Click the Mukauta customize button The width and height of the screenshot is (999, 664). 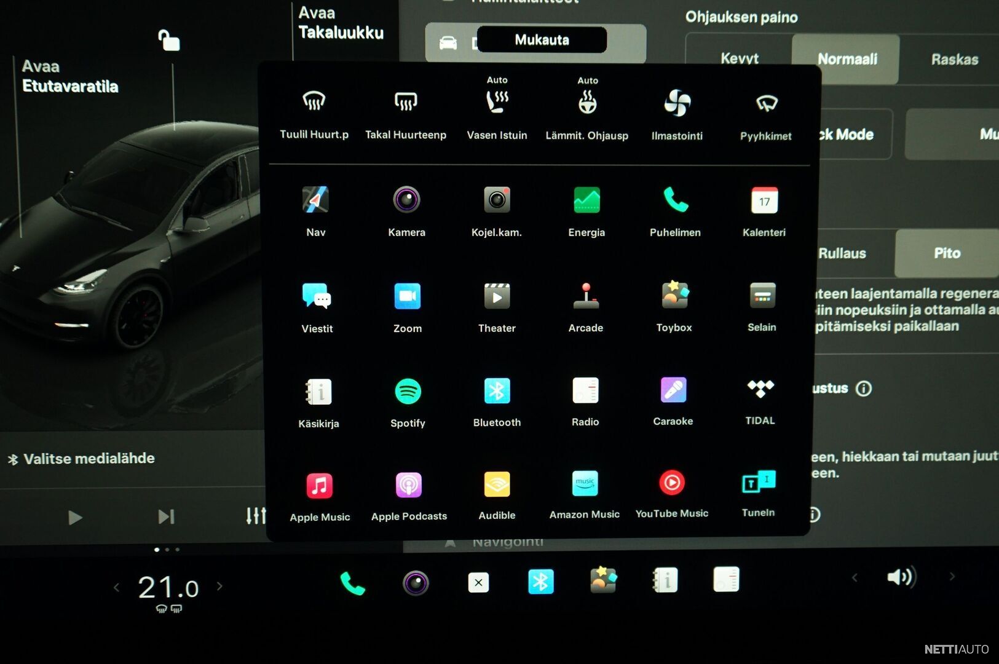click(x=542, y=40)
